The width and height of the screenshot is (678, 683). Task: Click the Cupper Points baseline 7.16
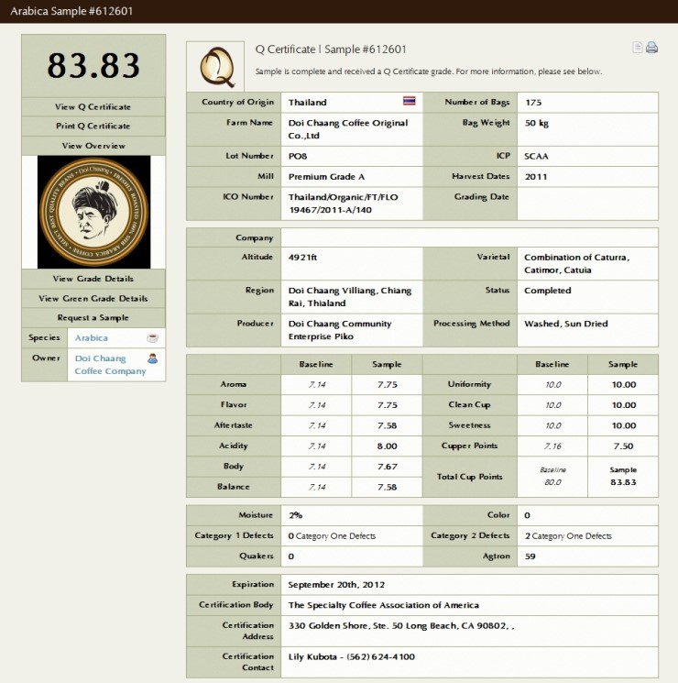tap(552, 446)
